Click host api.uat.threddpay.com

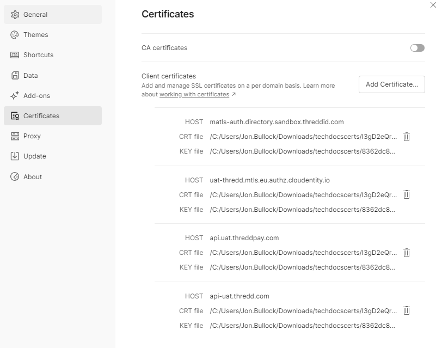pos(244,238)
